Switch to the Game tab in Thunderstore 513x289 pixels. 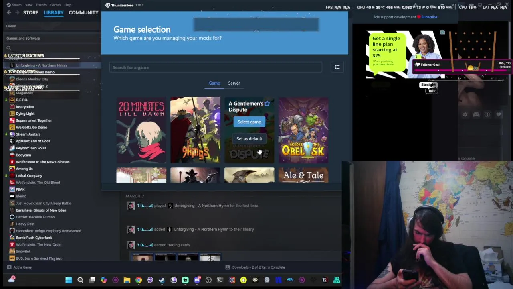point(214,83)
